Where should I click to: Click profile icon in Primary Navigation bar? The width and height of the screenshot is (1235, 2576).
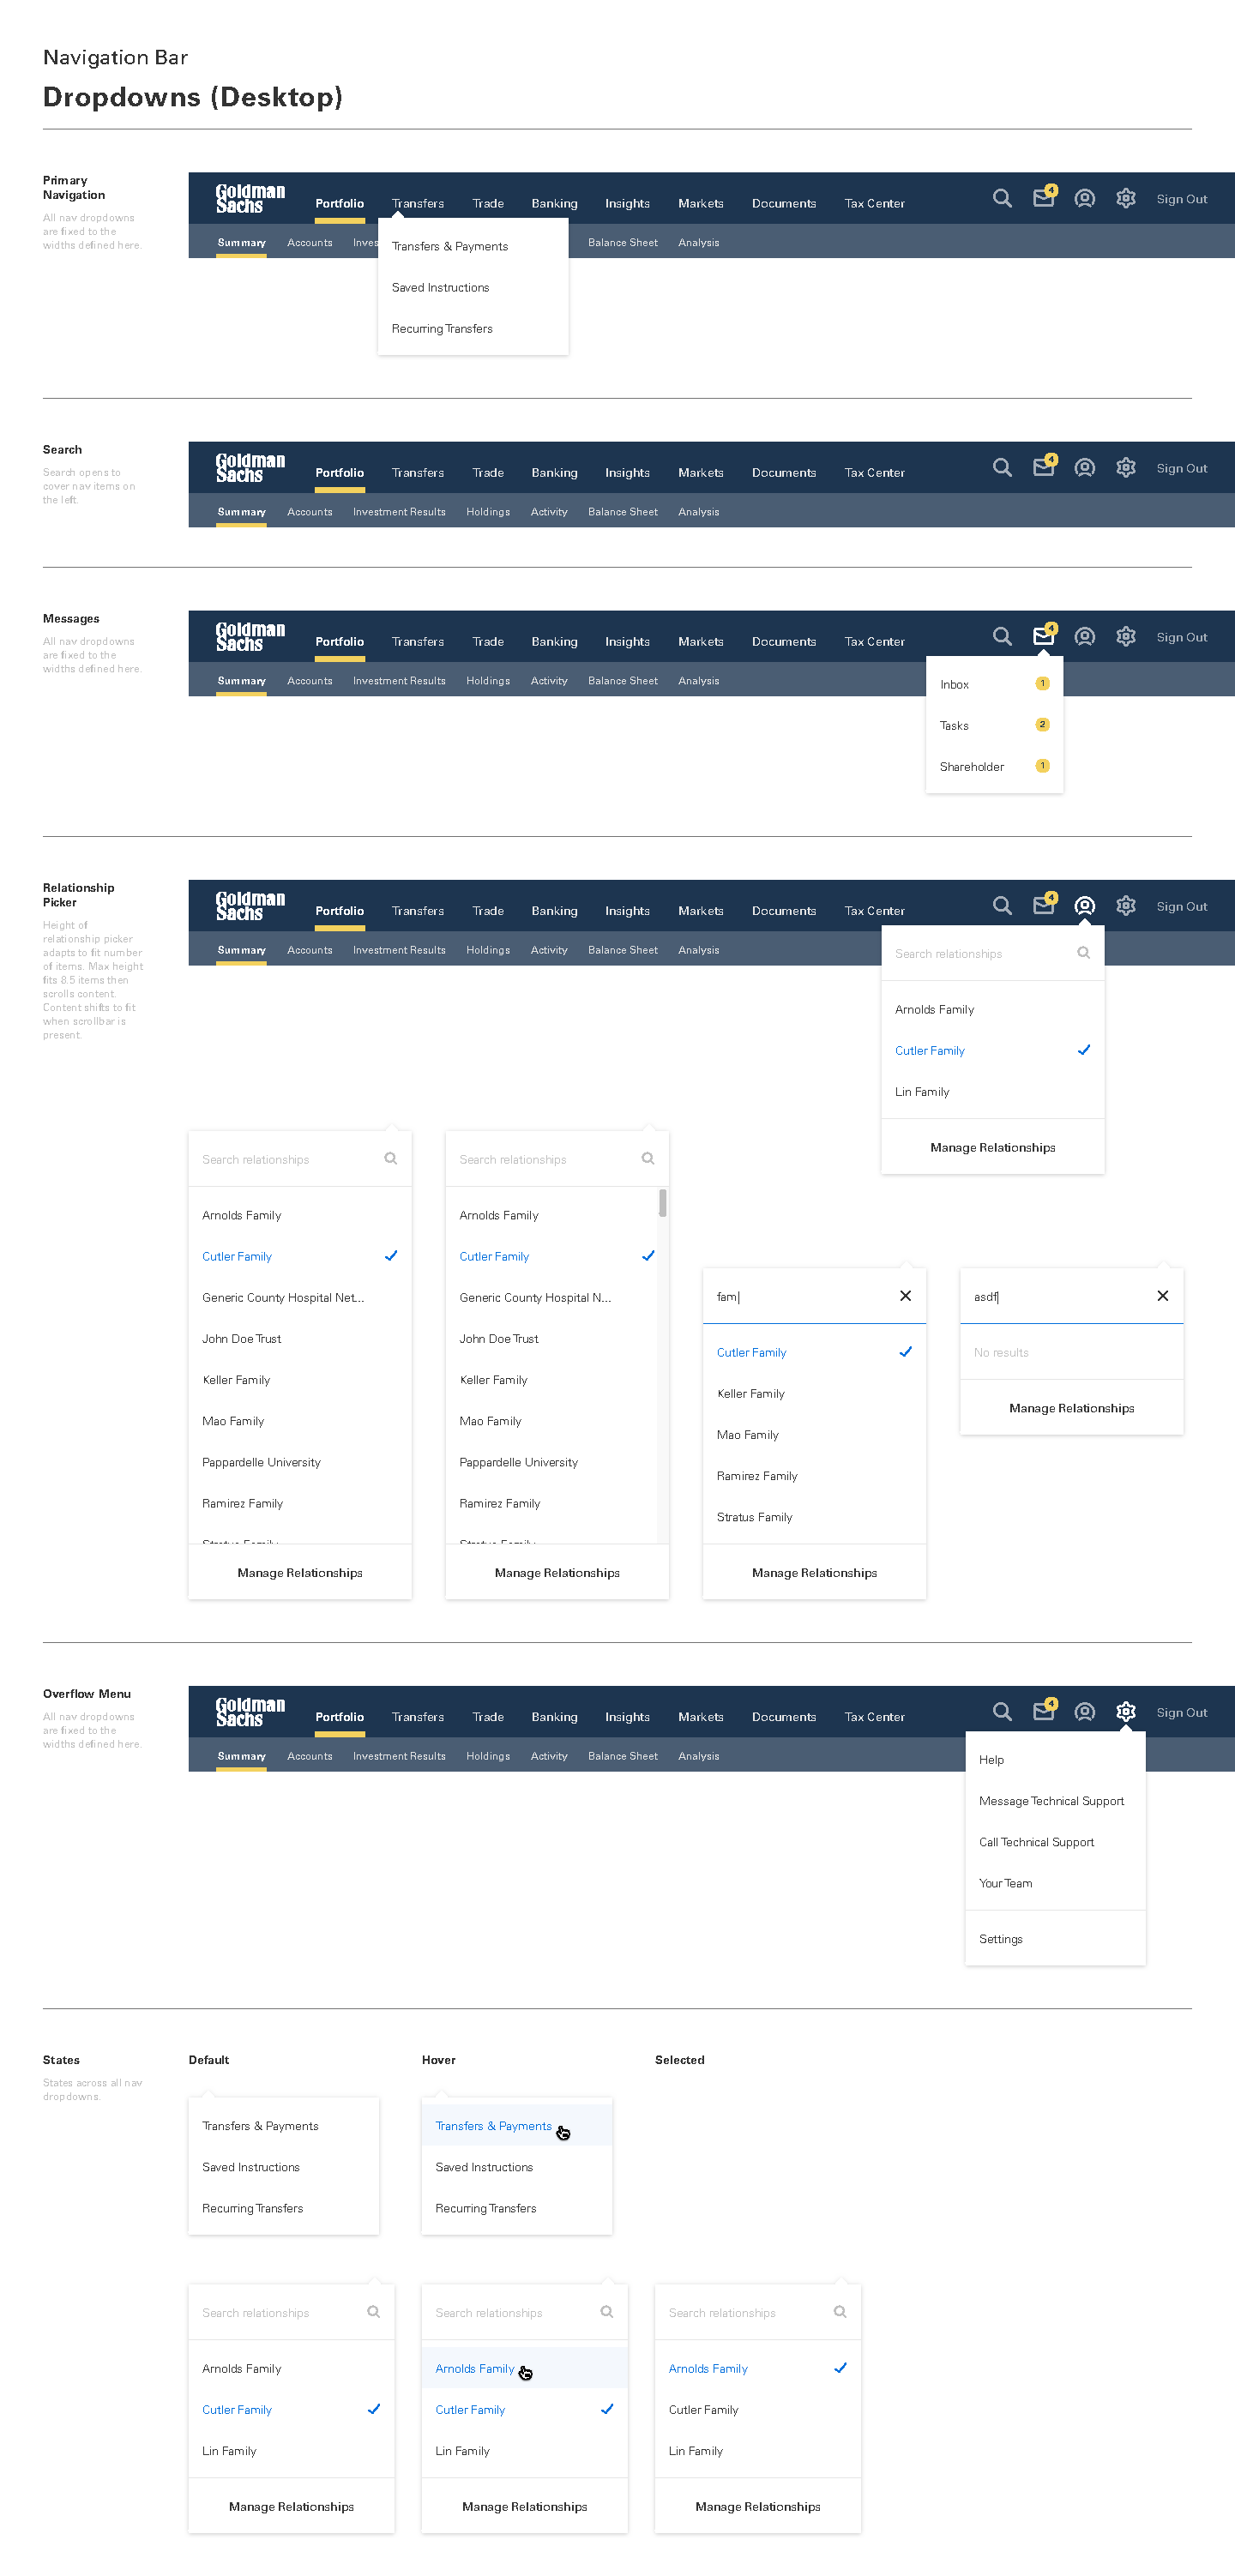[1084, 198]
